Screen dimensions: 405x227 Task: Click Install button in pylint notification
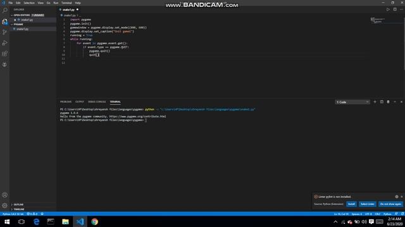[351, 204]
